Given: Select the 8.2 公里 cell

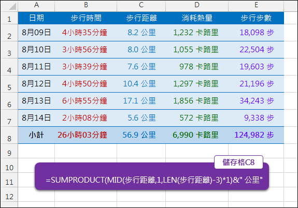Looking at the screenshot, I should pyautogui.click(x=141, y=33).
